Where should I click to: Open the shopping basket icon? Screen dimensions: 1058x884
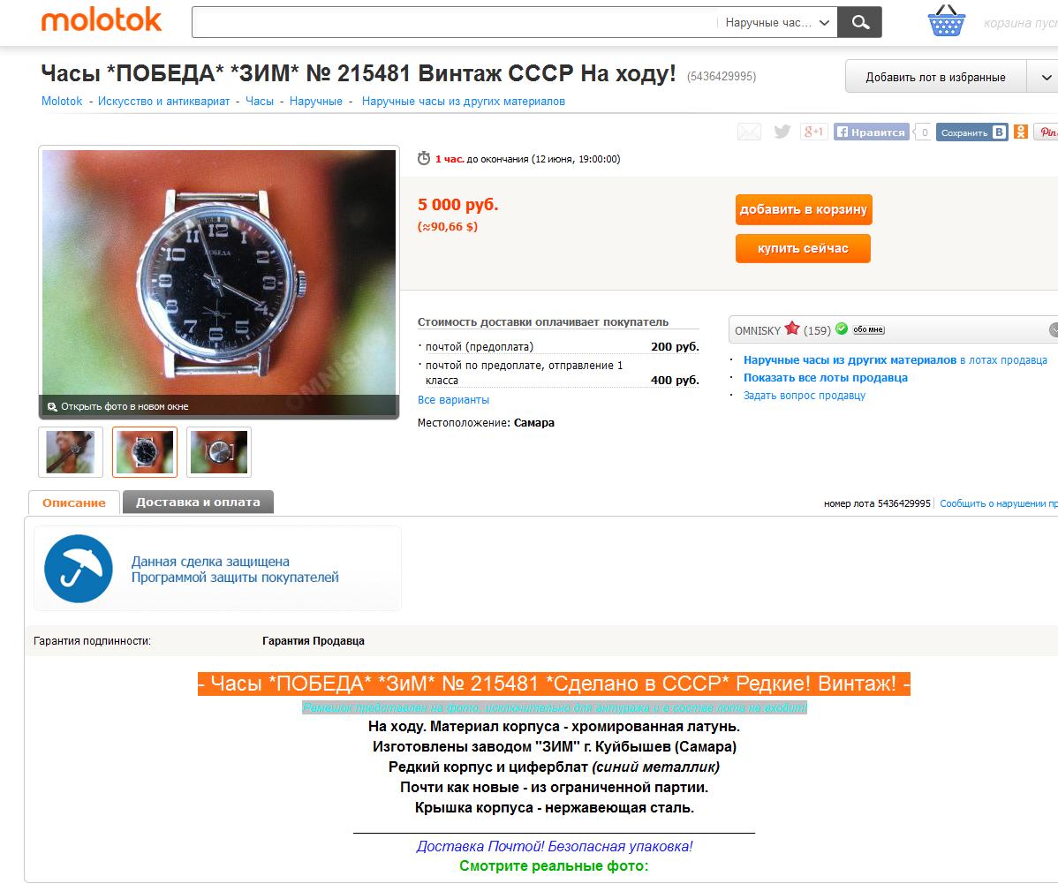coord(947,21)
